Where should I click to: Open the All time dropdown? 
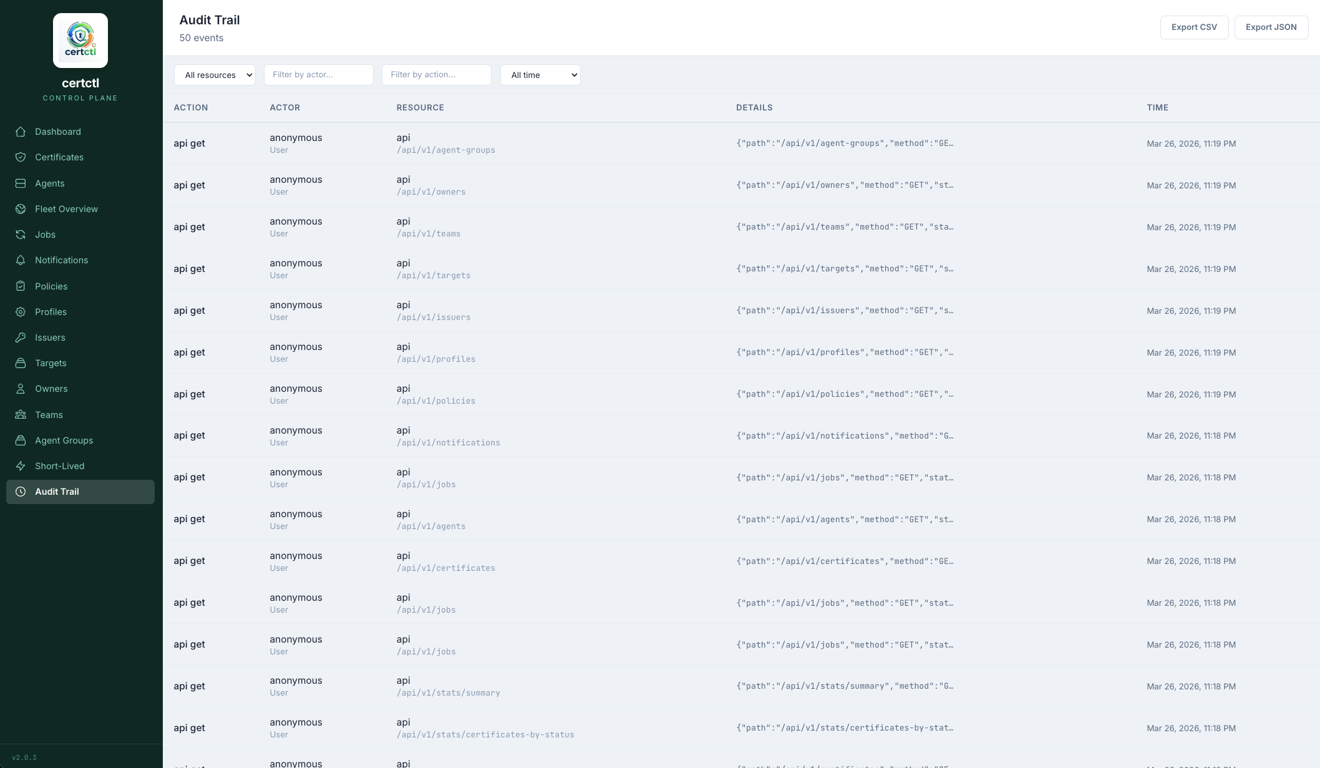[540, 75]
